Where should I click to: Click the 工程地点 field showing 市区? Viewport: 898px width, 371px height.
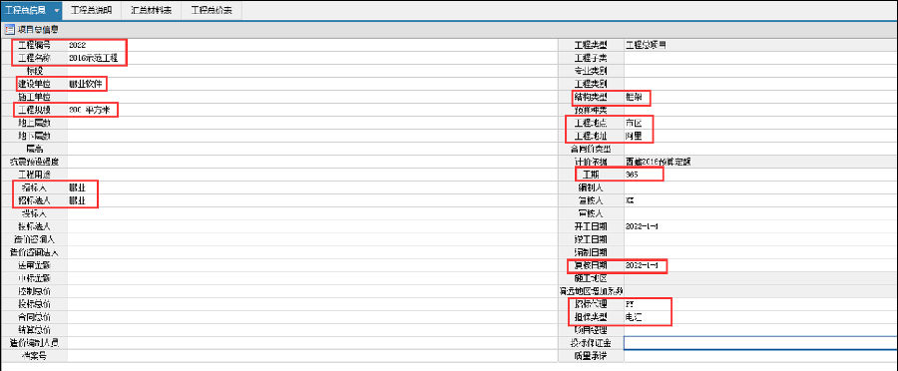point(761,123)
